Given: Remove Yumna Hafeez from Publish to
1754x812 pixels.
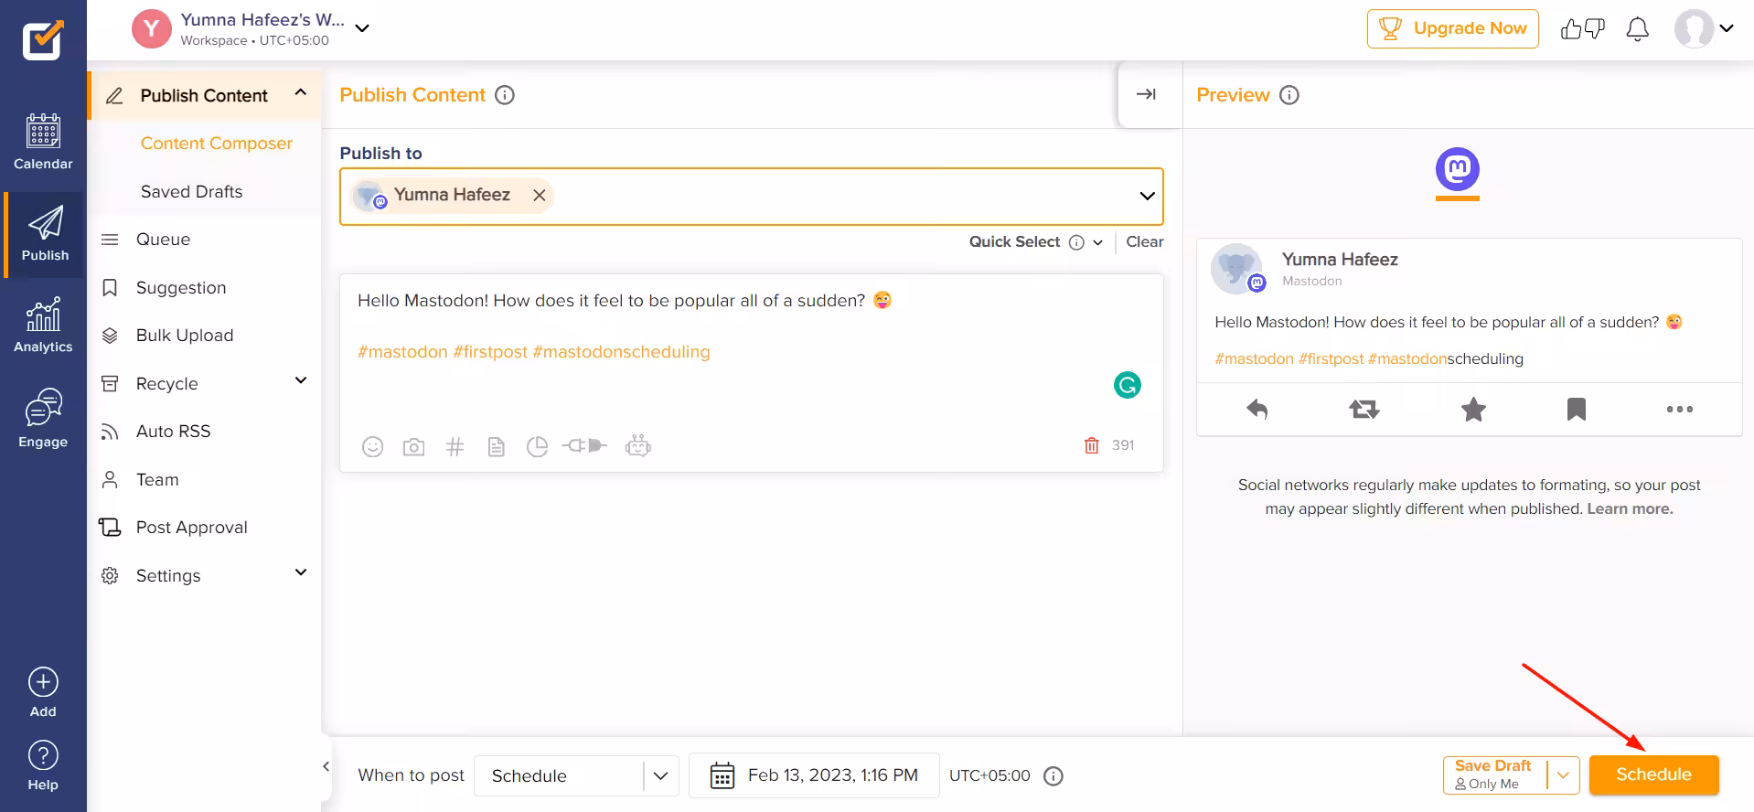Looking at the screenshot, I should tap(540, 195).
